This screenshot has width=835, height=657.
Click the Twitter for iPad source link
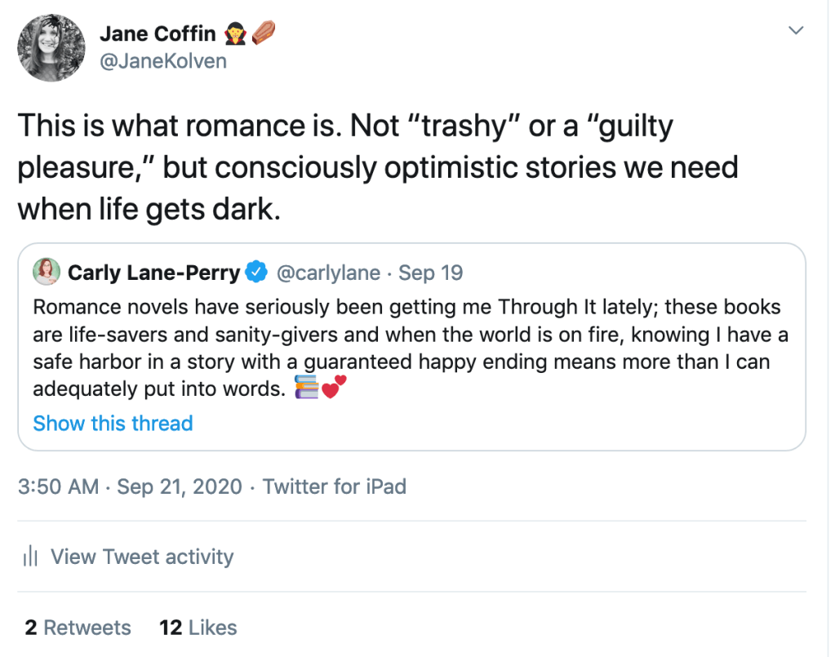(x=335, y=487)
